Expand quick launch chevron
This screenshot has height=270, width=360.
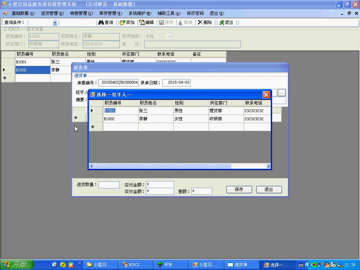point(79,263)
